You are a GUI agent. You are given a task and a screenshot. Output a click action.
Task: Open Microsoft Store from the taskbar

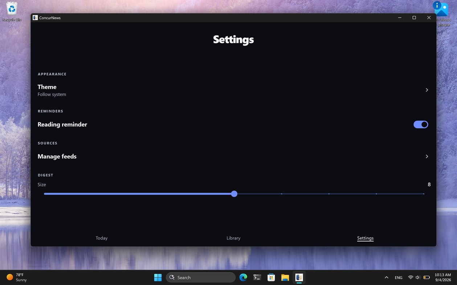(x=271, y=277)
